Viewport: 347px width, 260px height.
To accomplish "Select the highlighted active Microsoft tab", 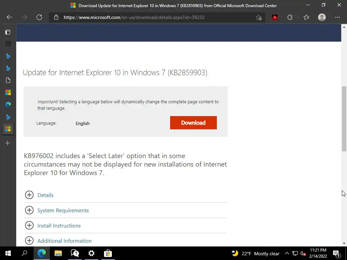I will (x=8, y=129).
